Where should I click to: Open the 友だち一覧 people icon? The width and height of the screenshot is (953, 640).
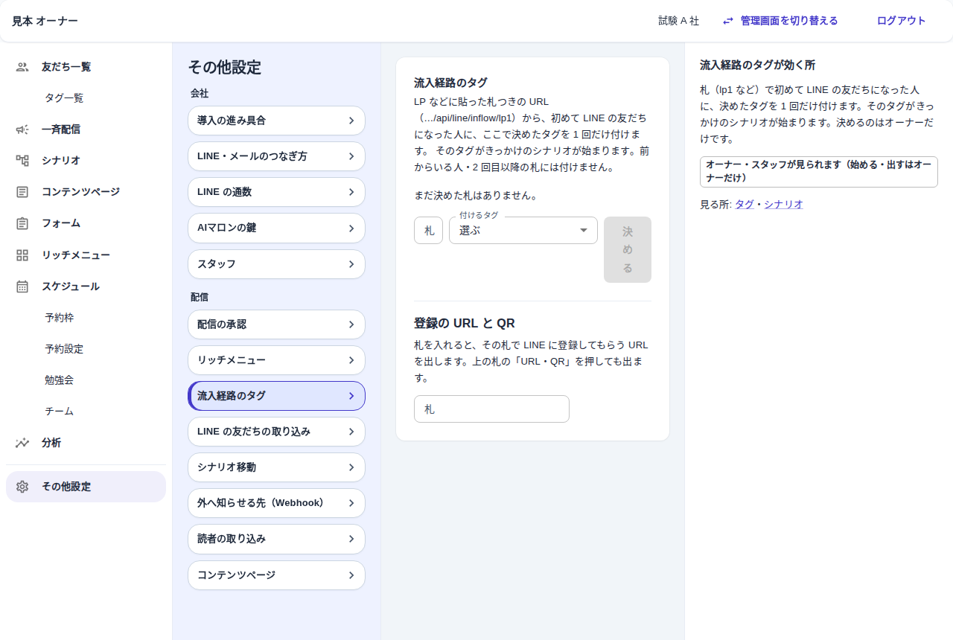pos(22,67)
